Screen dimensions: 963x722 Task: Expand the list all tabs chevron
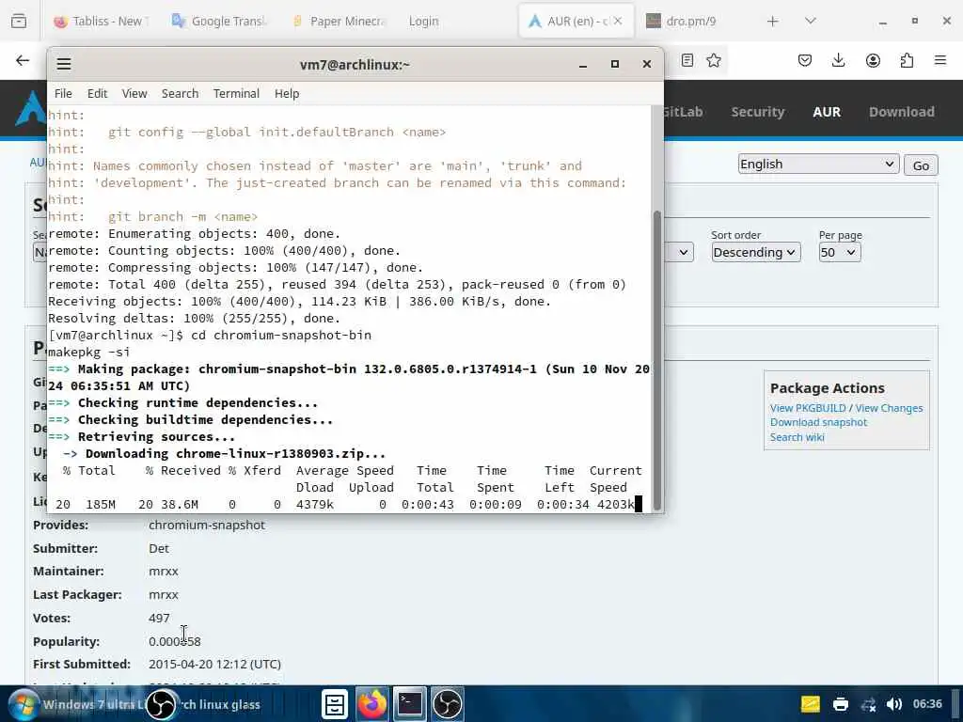click(x=811, y=21)
